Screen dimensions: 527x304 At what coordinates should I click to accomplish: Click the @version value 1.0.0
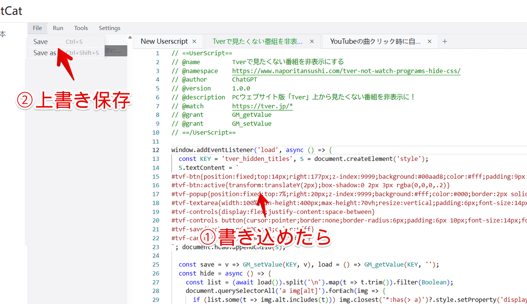pos(241,88)
